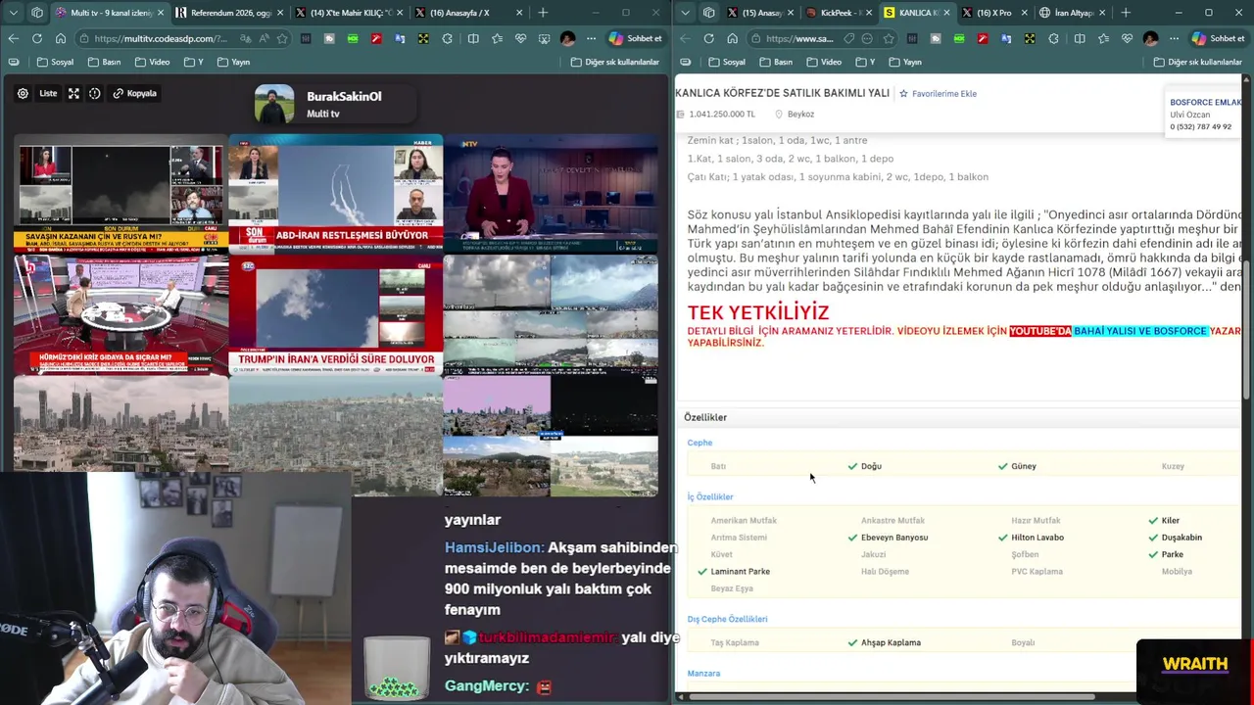Open split screen icon in left browser
This screenshot has width=1254, height=705.
473,38
